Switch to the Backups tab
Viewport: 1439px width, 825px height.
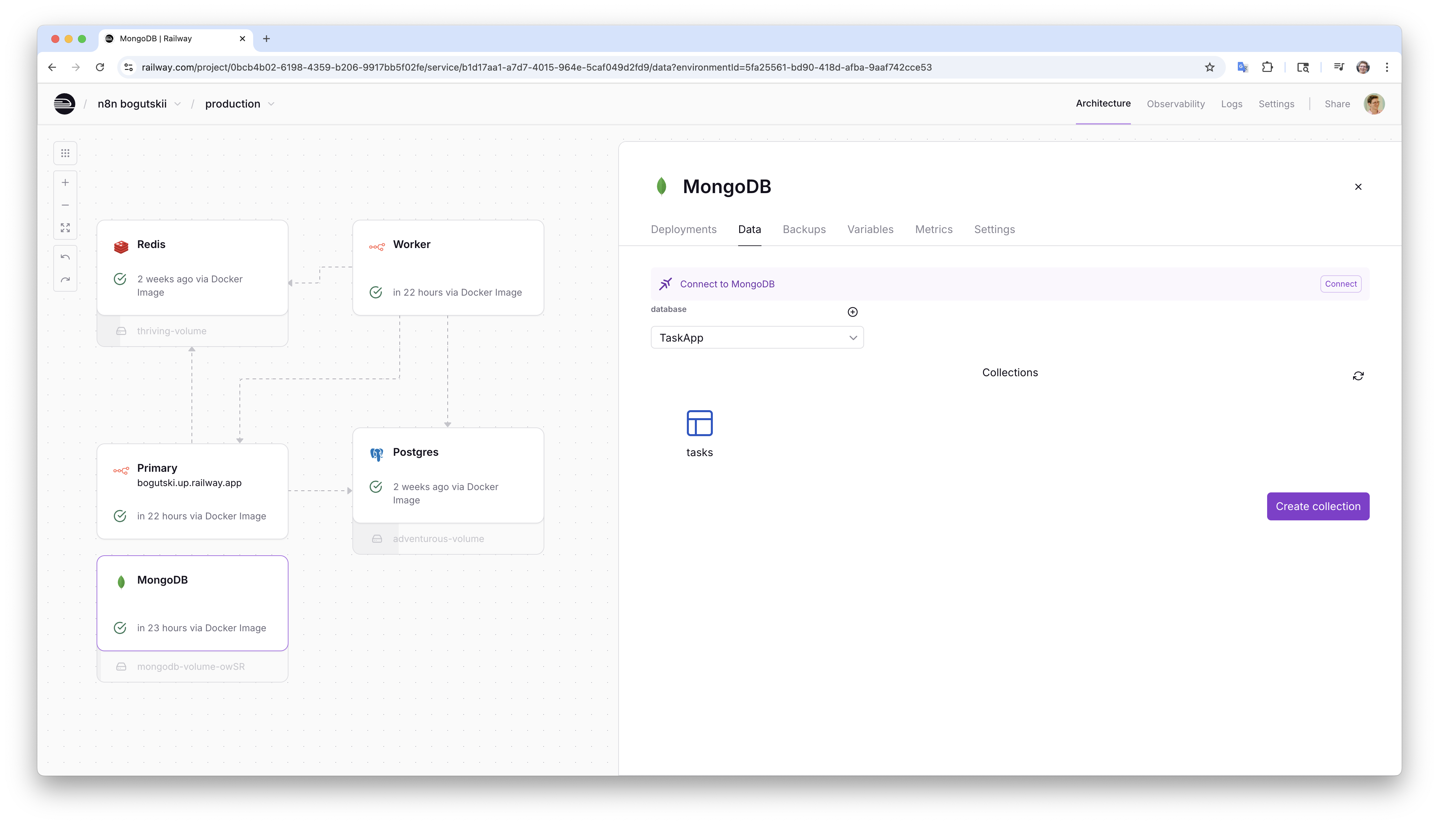804,229
